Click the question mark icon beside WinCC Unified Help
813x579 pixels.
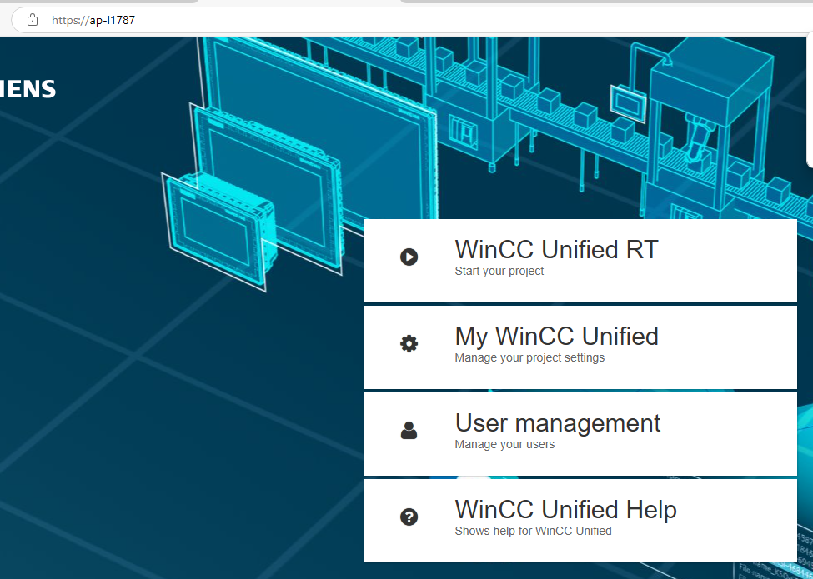click(x=409, y=517)
